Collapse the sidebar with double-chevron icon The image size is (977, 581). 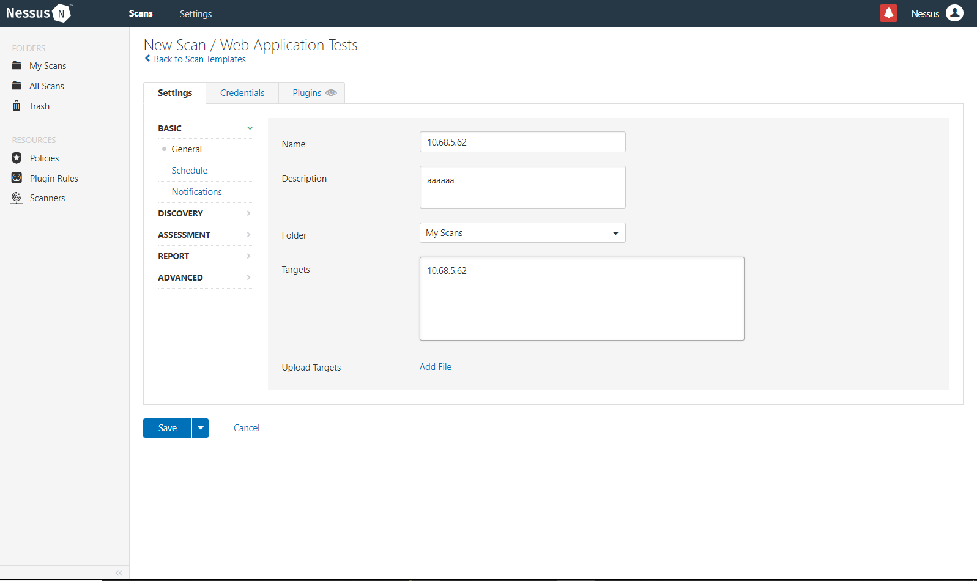(119, 573)
